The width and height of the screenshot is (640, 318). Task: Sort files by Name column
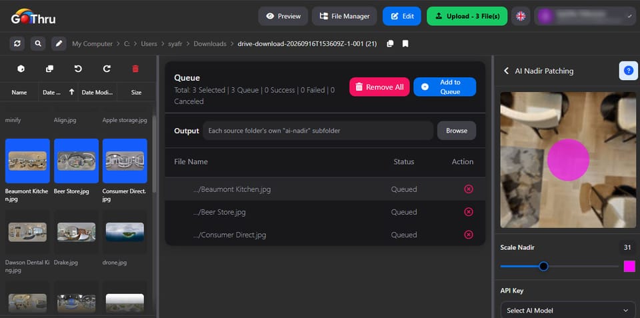pyautogui.click(x=19, y=92)
